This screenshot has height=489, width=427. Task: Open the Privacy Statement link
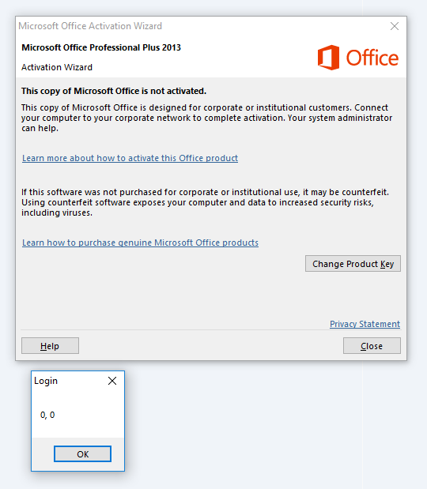[x=365, y=324]
